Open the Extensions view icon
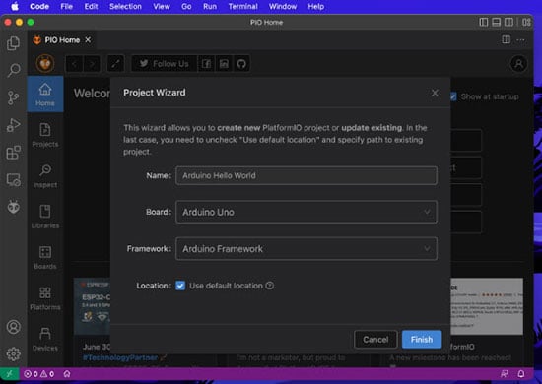 (13, 153)
